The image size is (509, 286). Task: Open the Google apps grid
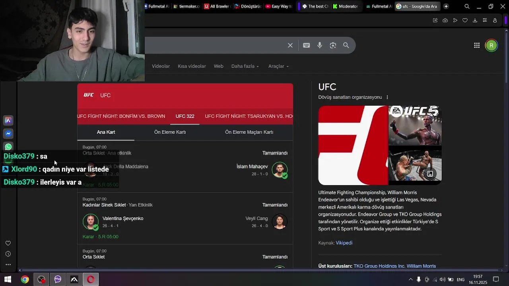coord(477,45)
